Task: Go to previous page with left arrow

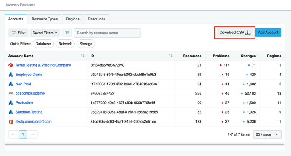Action: [14, 134]
